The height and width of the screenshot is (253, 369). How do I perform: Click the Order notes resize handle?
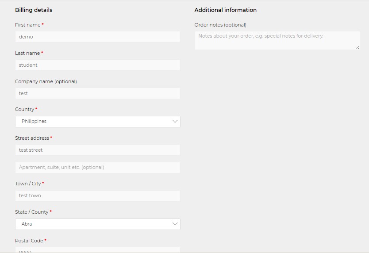357,47
